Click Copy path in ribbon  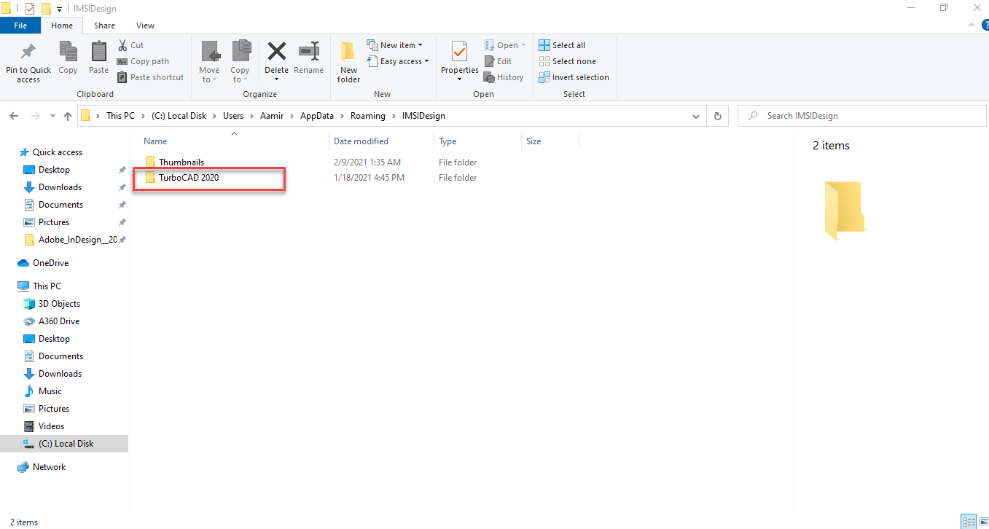pyautogui.click(x=143, y=61)
